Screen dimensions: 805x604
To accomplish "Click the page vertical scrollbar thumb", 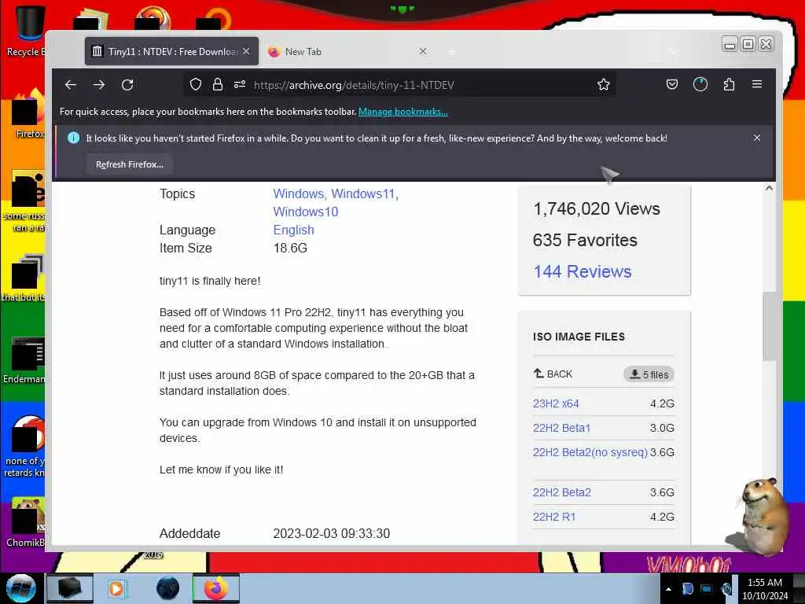I will click(769, 326).
